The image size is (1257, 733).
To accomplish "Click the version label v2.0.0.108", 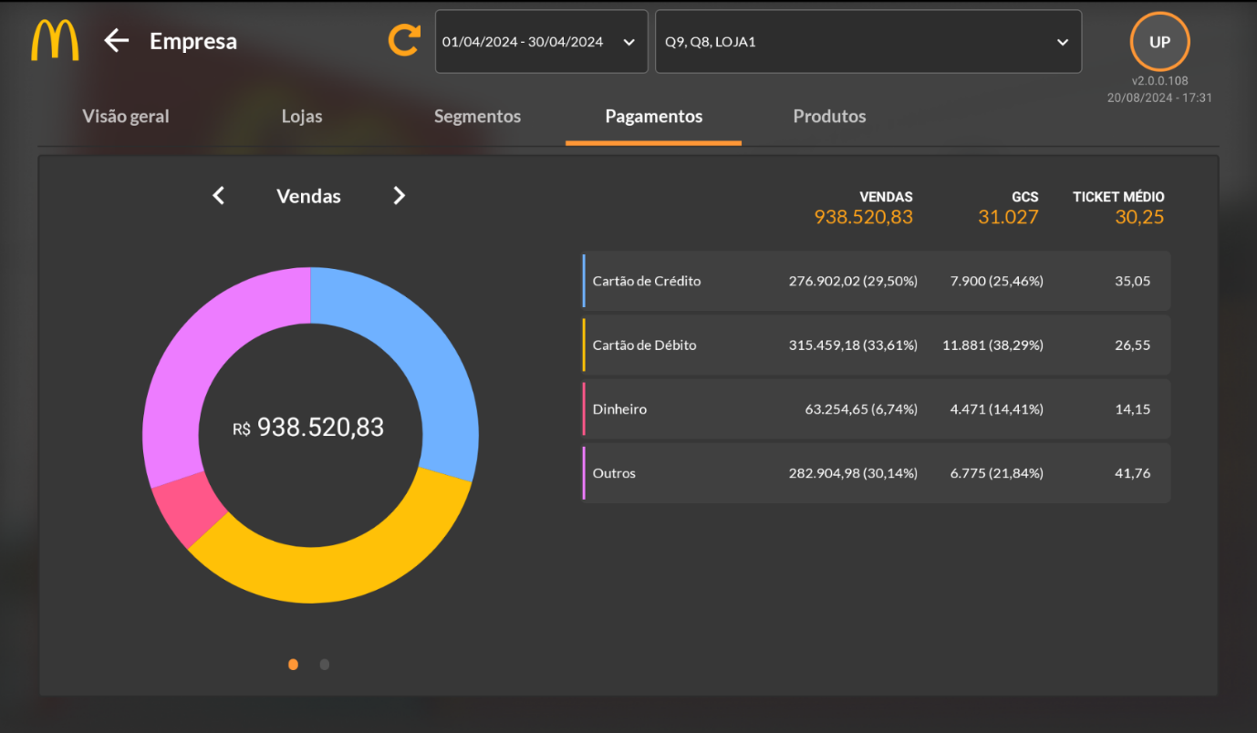I will pos(1159,81).
